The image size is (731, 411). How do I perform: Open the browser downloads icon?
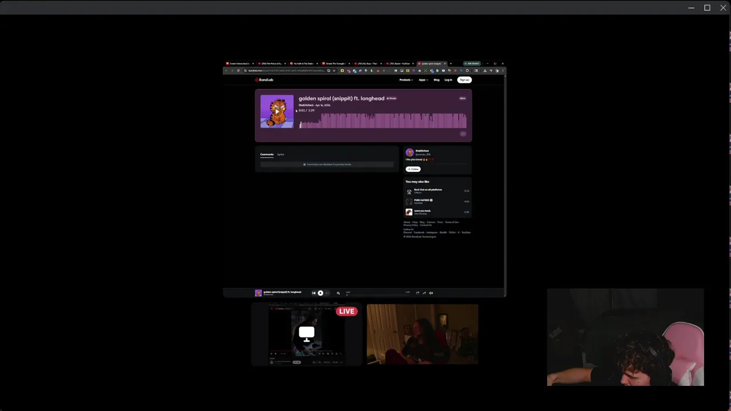click(x=485, y=70)
